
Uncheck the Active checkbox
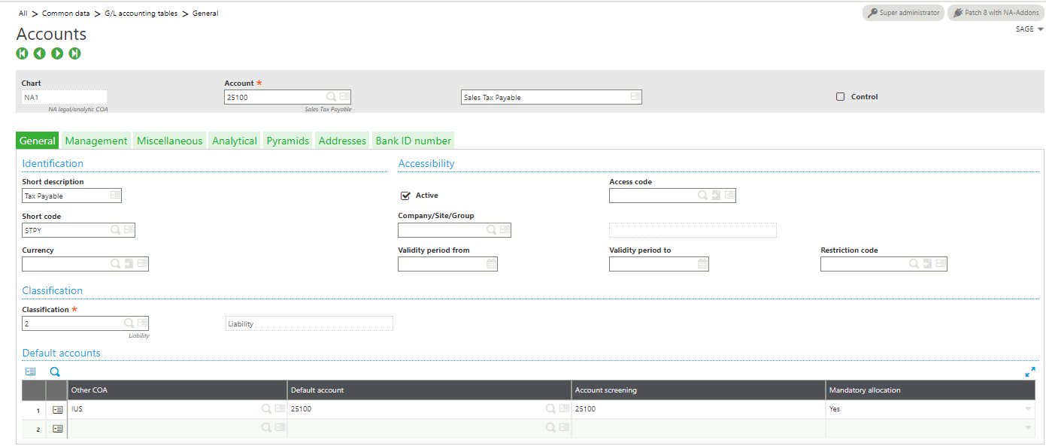tap(406, 196)
